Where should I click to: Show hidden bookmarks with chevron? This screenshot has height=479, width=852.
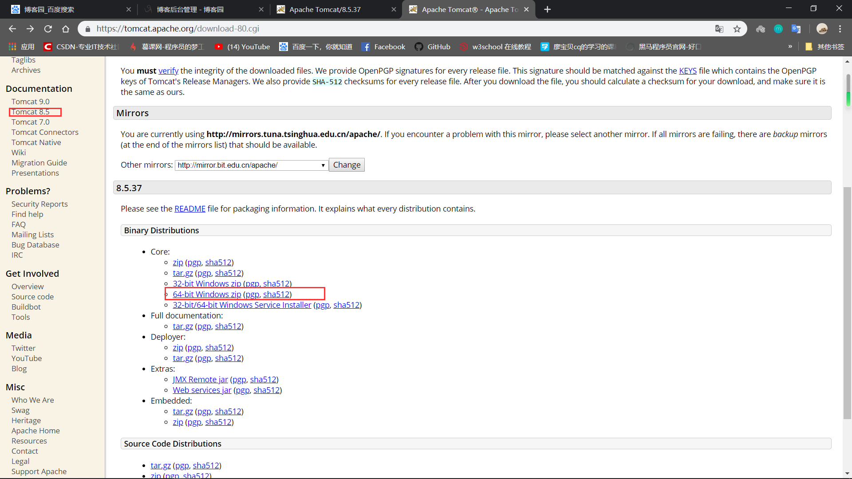pos(790,47)
